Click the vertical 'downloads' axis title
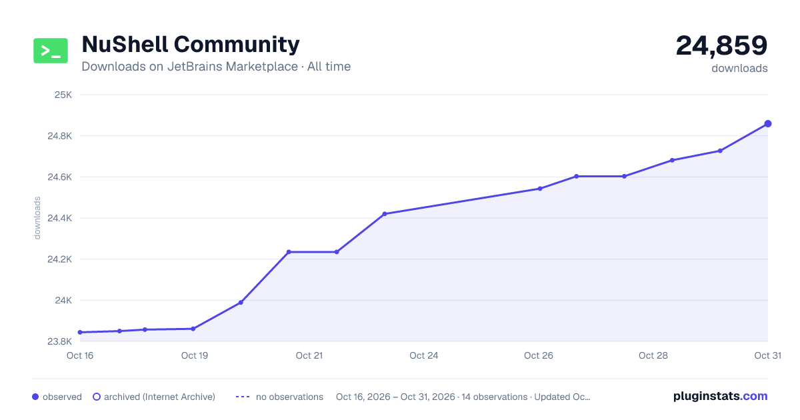Screen dimensions: 800x420 (x=37, y=218)
